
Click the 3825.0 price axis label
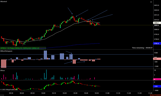tap(156, 5)
